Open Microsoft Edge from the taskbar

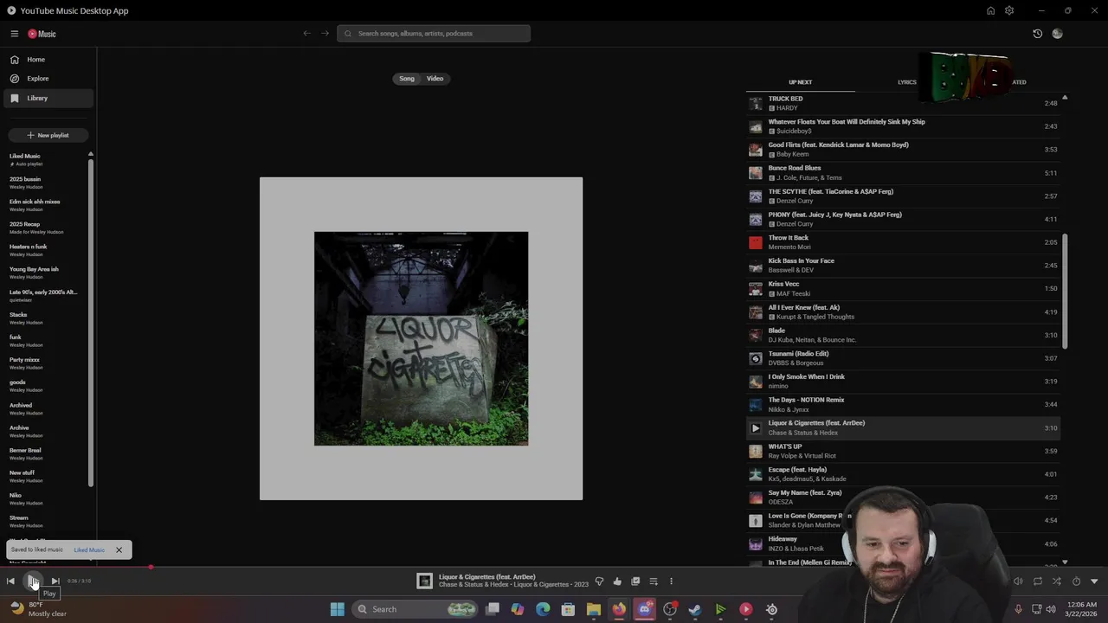point(543,609)
